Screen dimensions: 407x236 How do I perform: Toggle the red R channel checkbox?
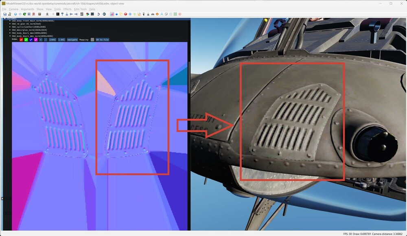point(22,39)
